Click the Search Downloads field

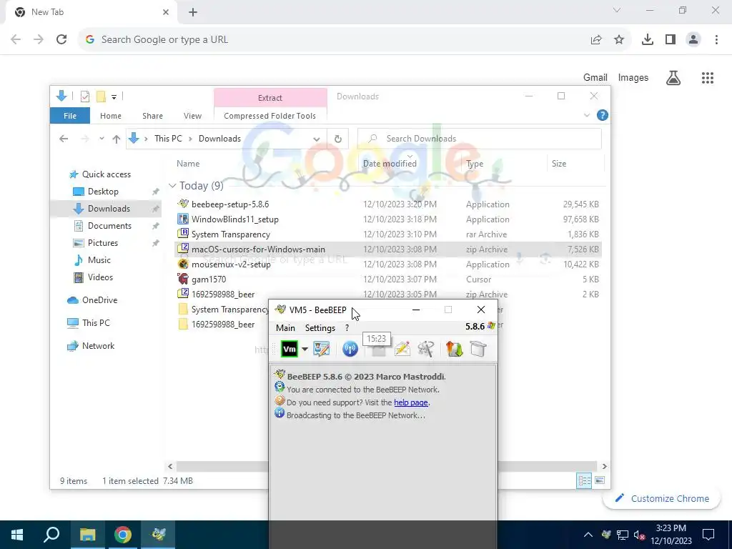[480, 139]
